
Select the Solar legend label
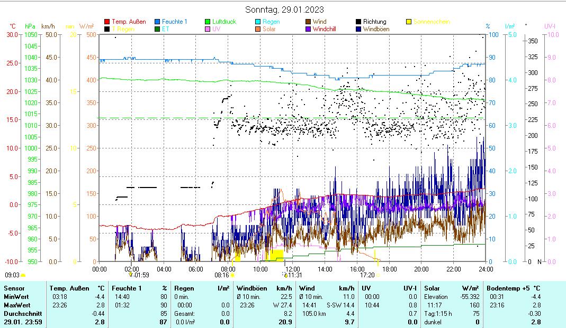[269, 29]
